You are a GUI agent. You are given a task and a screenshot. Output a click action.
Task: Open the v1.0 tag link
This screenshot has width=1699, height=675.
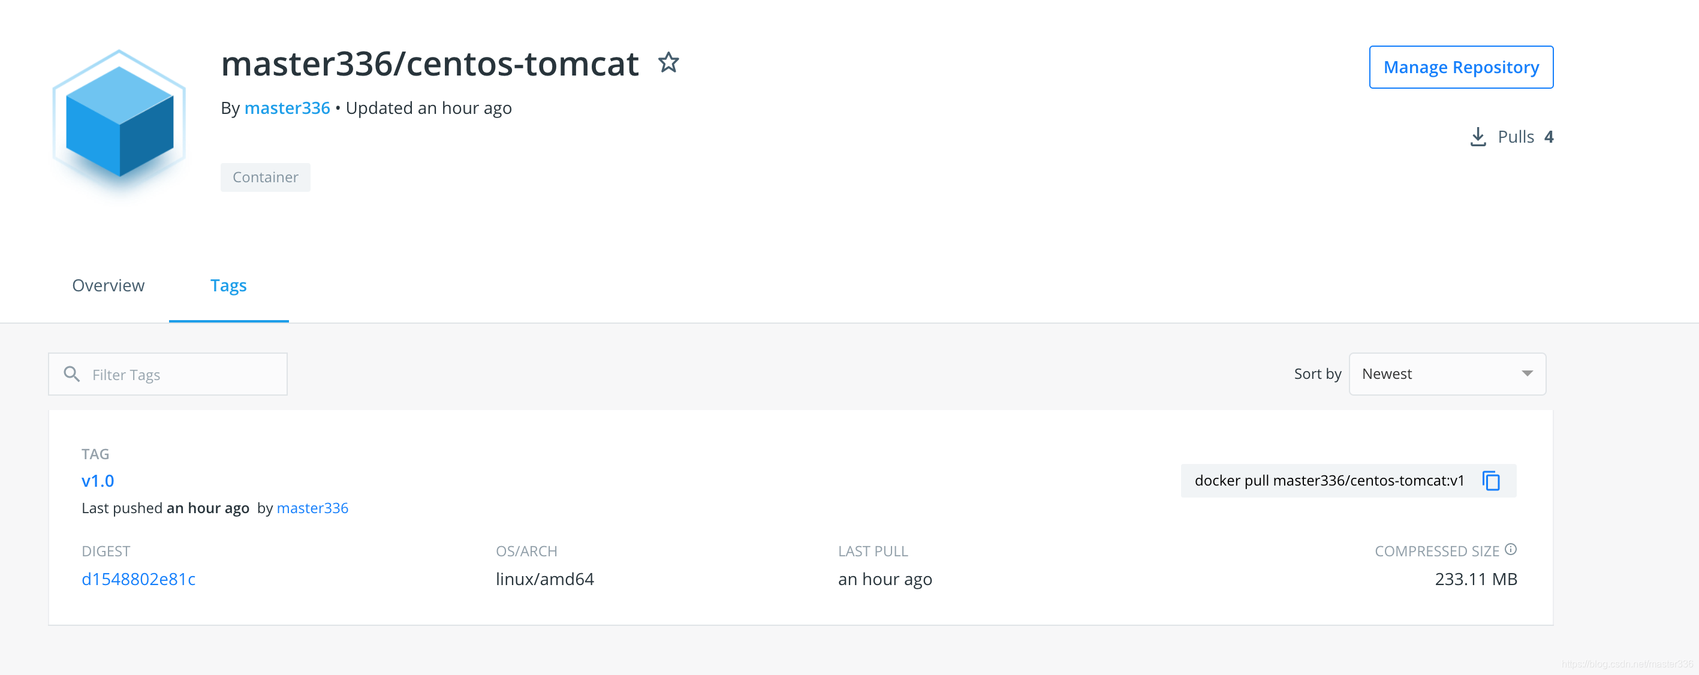tap(98, 480)
